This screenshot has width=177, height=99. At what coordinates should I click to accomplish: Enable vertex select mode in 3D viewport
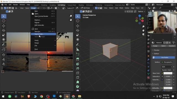(96, 8)
